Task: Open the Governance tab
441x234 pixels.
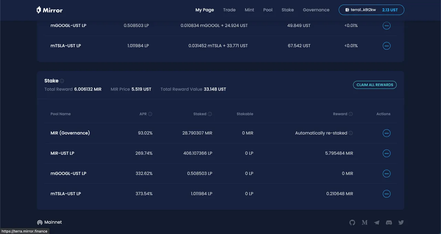Action: [x=316, y=10]
